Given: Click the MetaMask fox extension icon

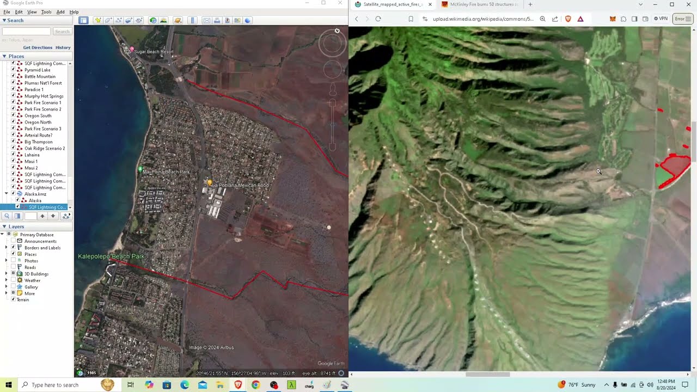Looking at the screenshot, I should [613, 19].
